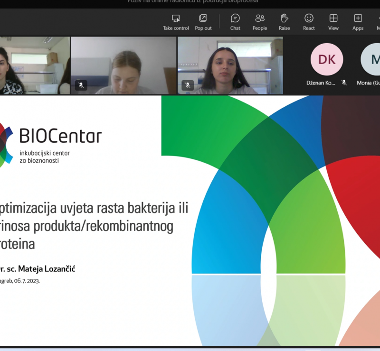Raise your hand

pos(284,22)
